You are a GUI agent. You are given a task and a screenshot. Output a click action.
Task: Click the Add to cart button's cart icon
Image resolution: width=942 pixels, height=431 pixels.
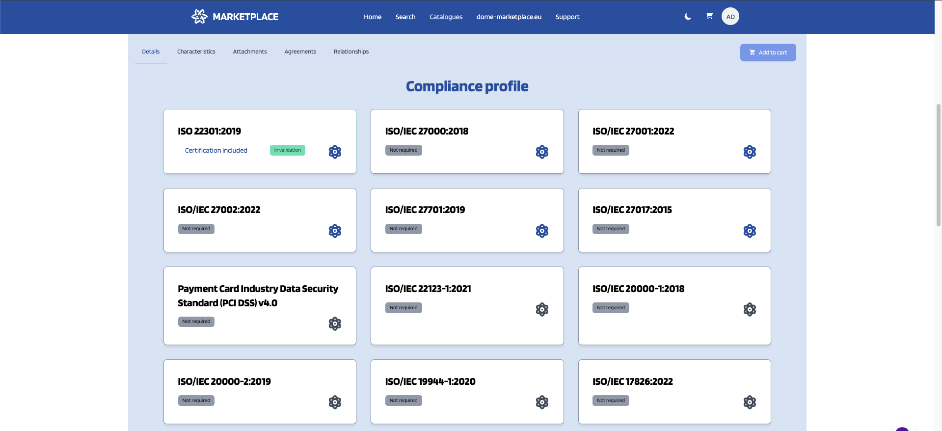pyautogui.click(x=752, y=53)
